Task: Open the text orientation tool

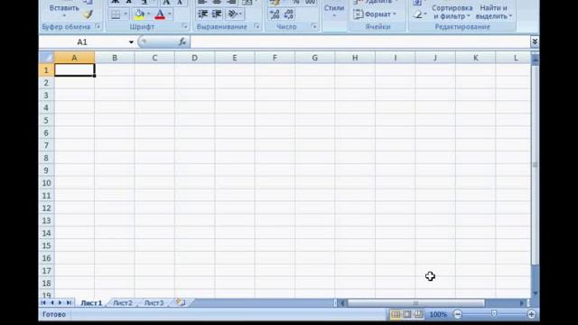Action: pyautogui.click(x=232, y=14)
